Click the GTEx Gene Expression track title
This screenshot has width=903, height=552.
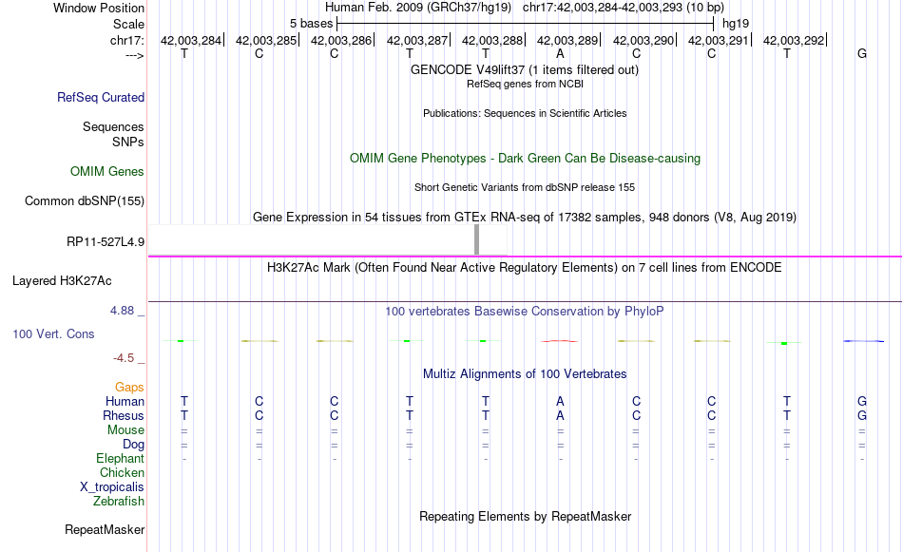525,217
